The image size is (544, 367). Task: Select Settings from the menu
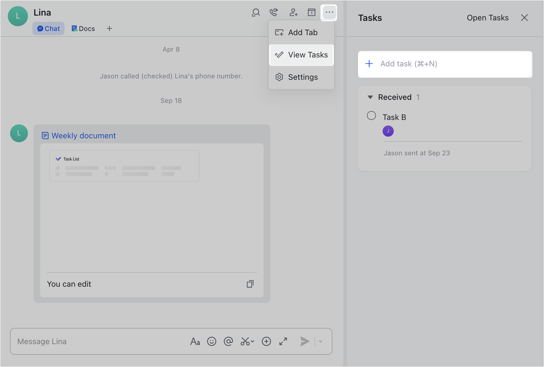(x=303, y=77)
